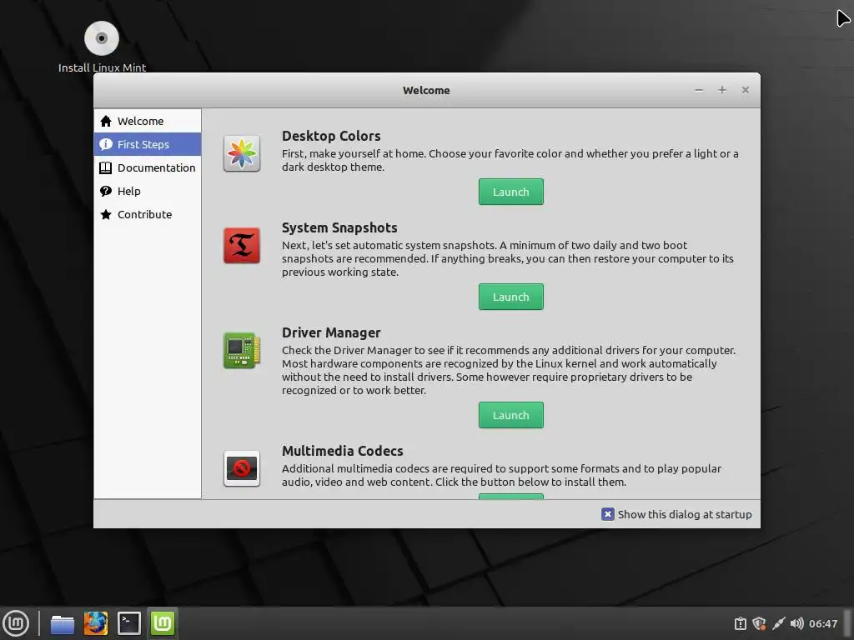Click the Desktop Colors flower icon
This screenshot has height=640, width=854.
click(242, 153)
